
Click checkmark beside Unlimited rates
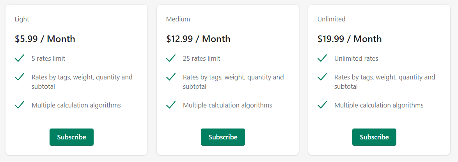point(322,58)
